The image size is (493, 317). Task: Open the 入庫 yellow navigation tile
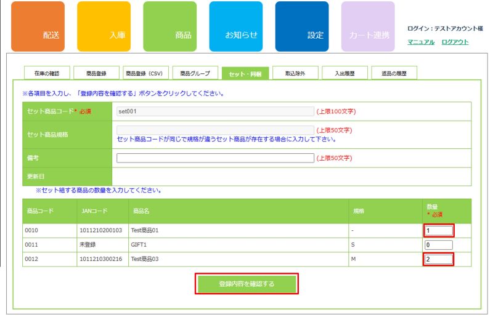[104, 26]
